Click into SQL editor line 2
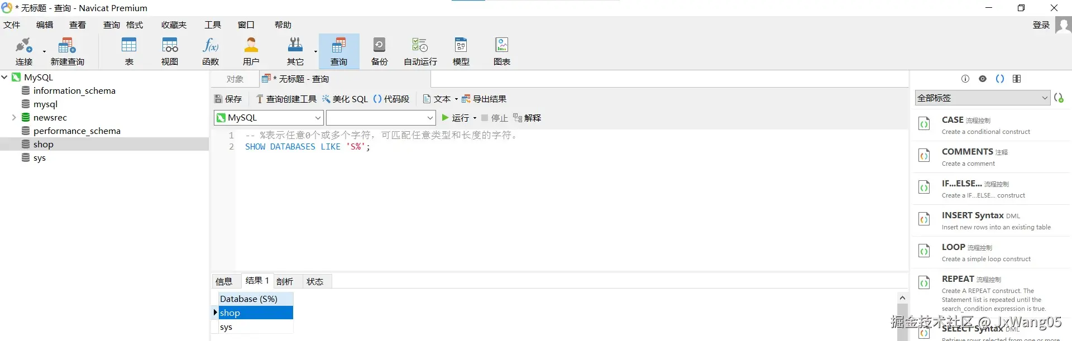Screen dimensions: 1072x341 click(x=308, y=147)
